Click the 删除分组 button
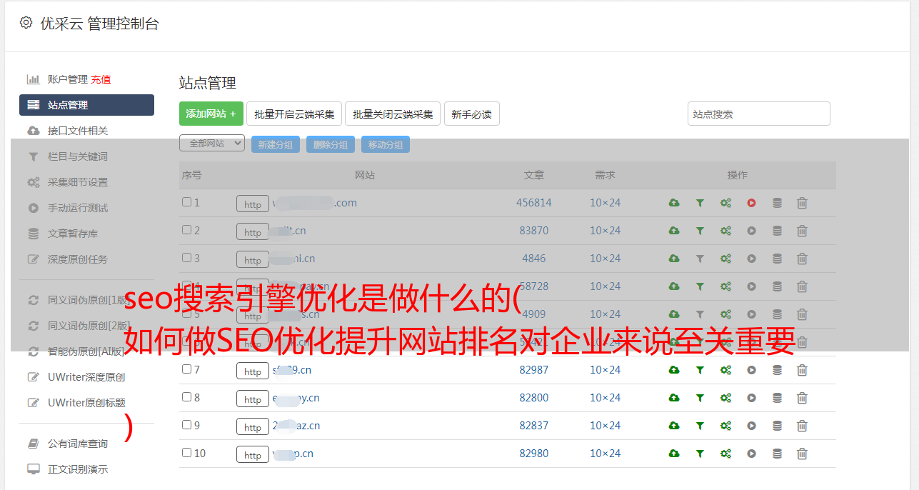919x490 pixels. (331, 144)
